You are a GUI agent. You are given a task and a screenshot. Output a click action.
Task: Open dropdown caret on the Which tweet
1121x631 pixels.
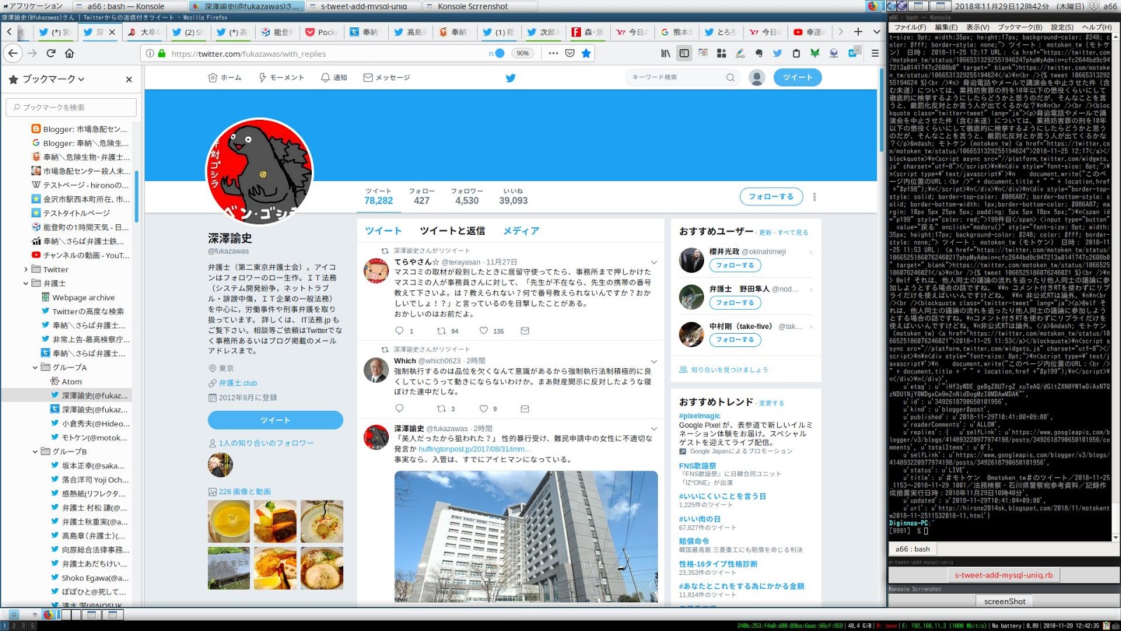654,362
